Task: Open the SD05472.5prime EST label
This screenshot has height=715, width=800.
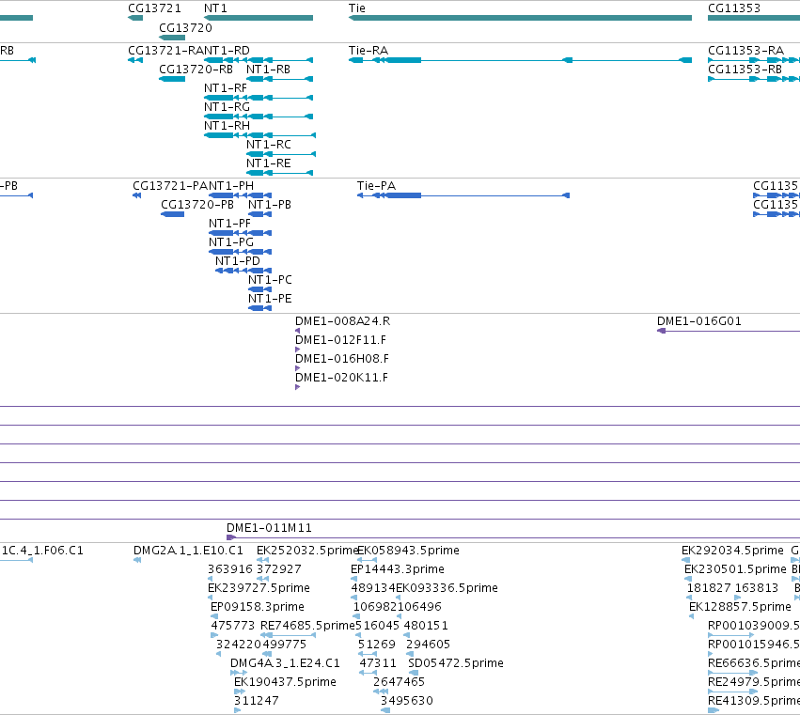Action: click(x=456, y=664)
